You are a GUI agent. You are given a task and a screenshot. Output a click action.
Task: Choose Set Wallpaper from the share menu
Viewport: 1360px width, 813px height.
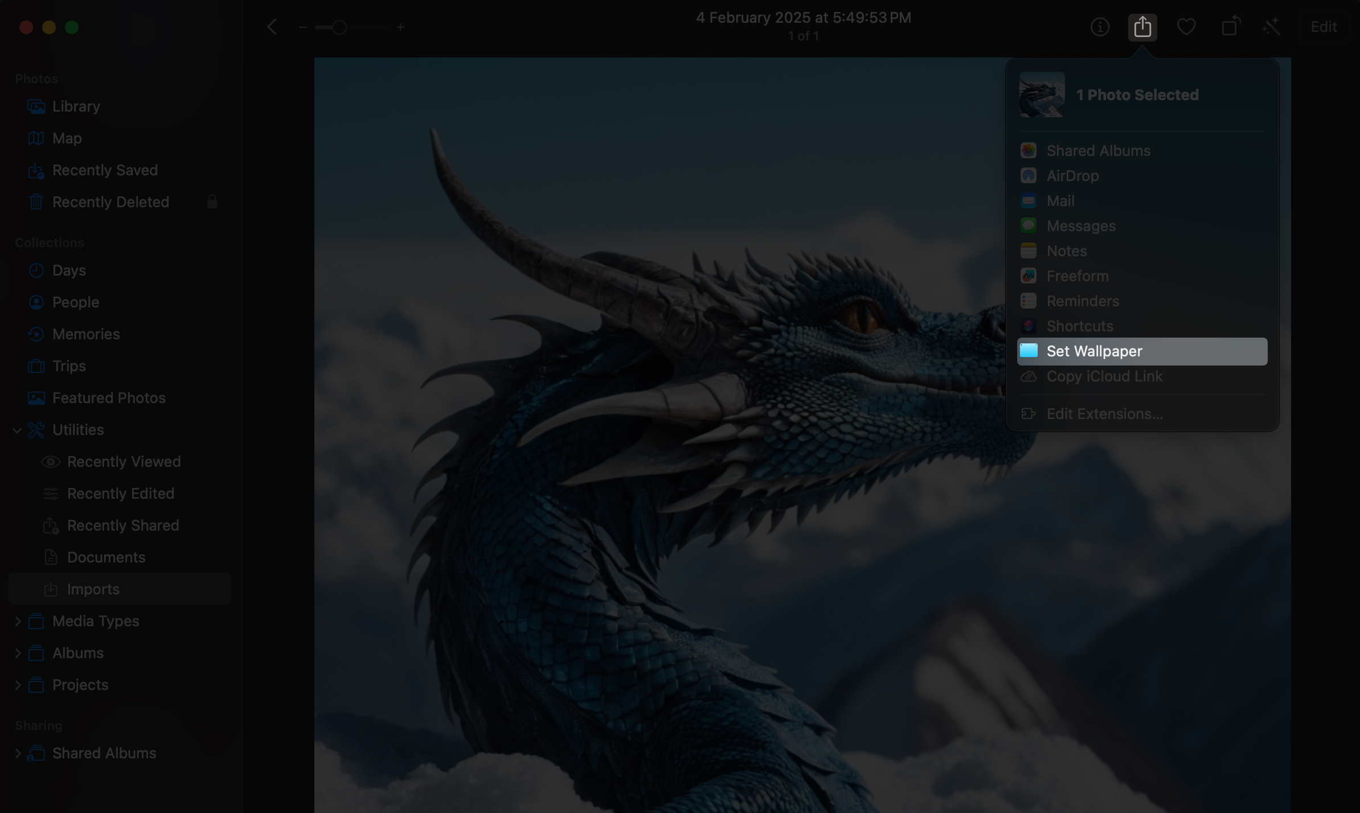[x=1093, y=351]
